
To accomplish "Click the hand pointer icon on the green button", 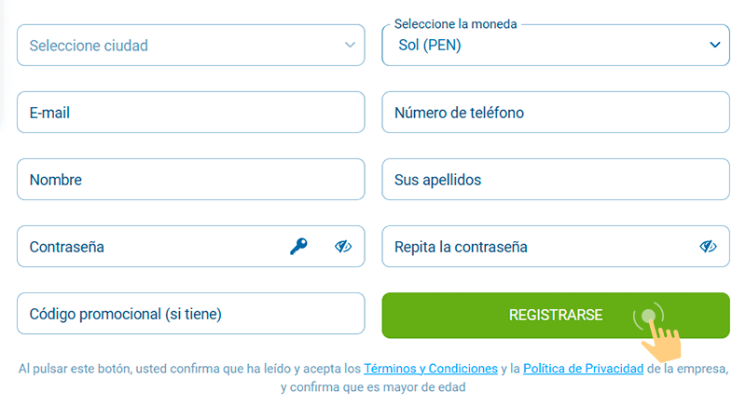I will point(659,335).
